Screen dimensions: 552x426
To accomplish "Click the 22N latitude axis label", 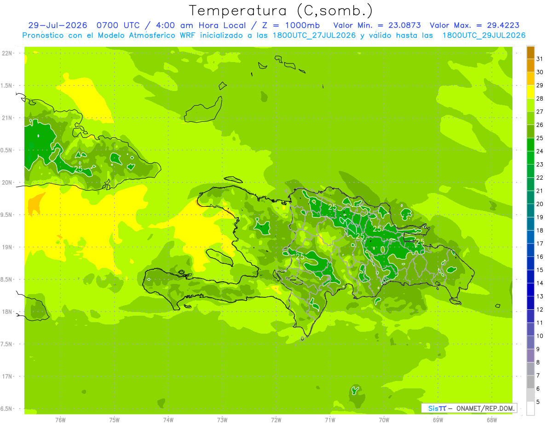I will pos(7,53).
